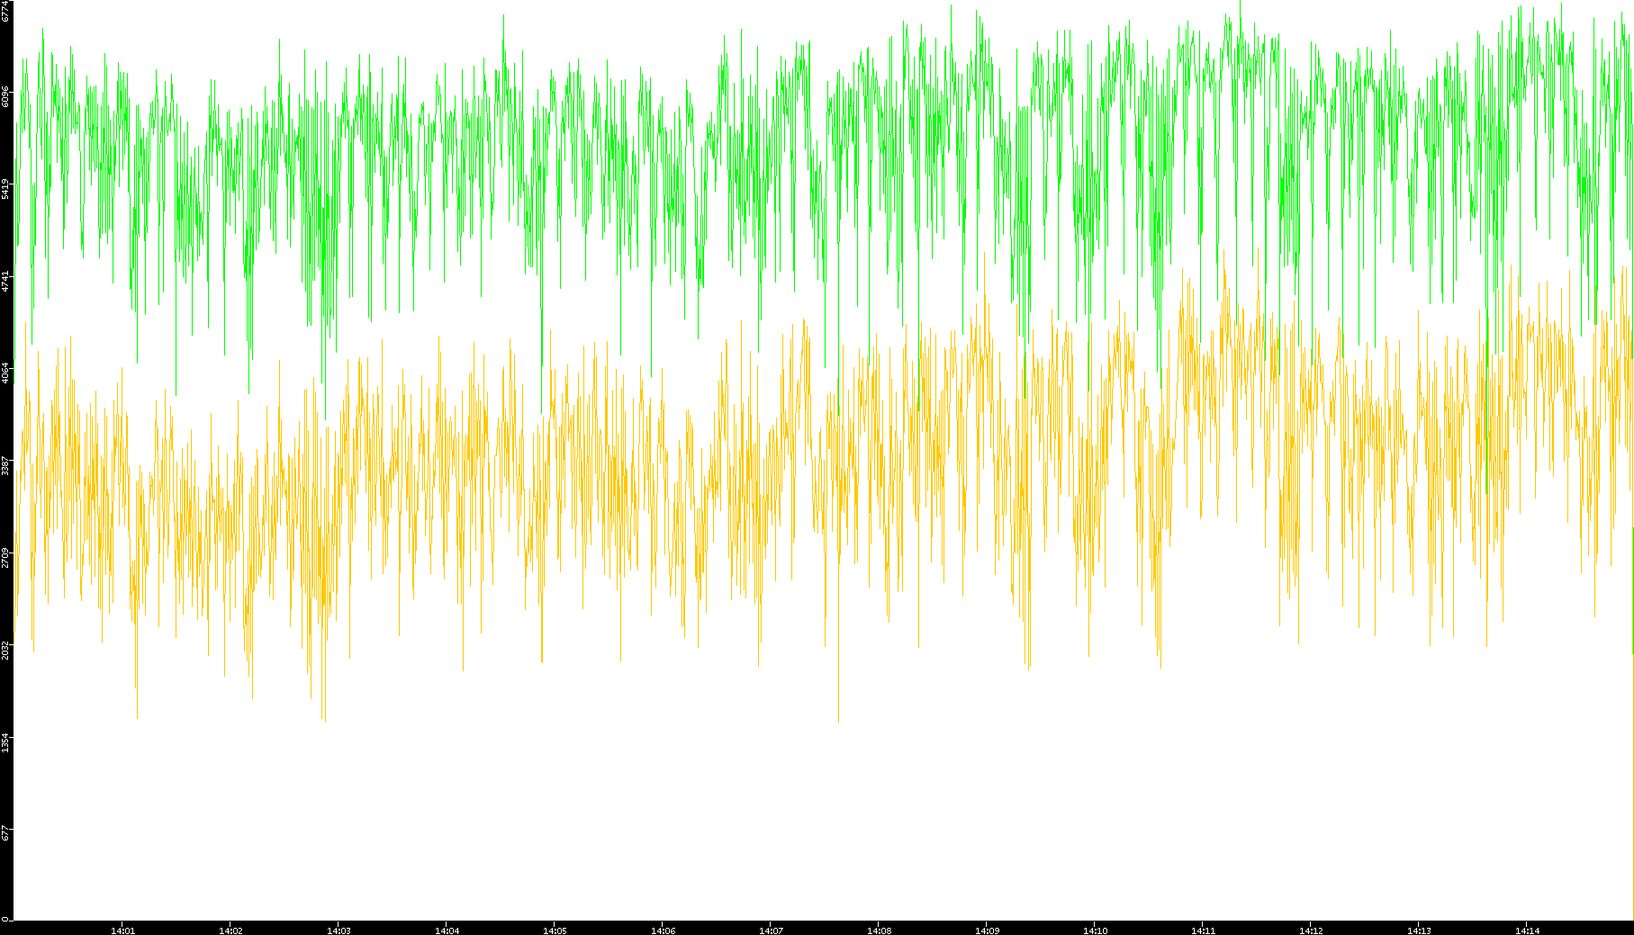The height and width of the screenshot is (935, 1634).
Task: Click the 0 value axis label
Action: point(5,919)
